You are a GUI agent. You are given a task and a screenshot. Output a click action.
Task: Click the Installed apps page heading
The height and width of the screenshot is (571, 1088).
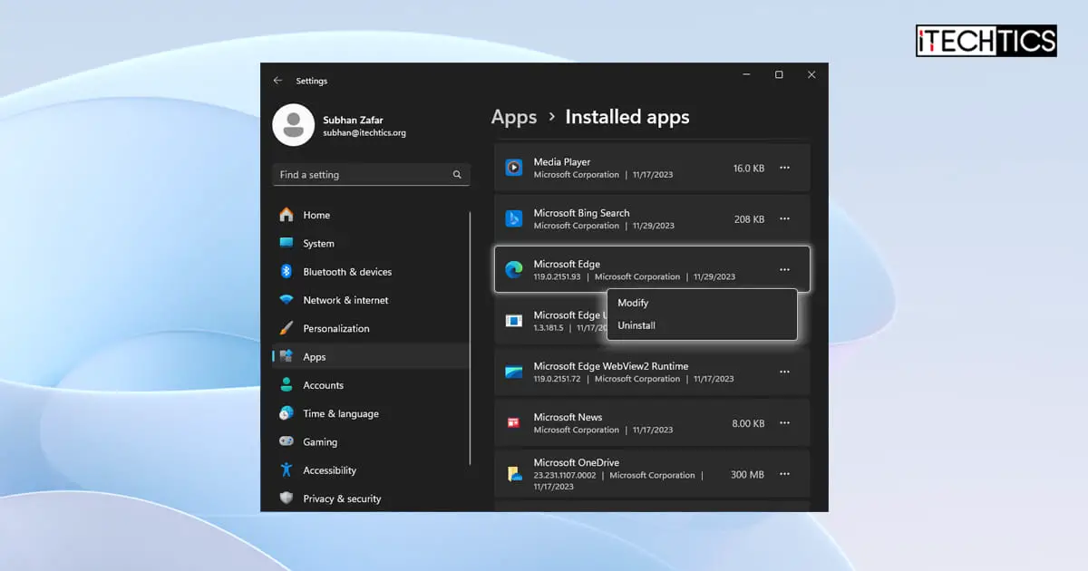tap(627, 117)
